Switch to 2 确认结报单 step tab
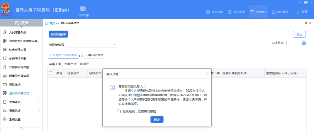Image resolution: width=314 pixels, height=132 pixels. tap(94, 55)
